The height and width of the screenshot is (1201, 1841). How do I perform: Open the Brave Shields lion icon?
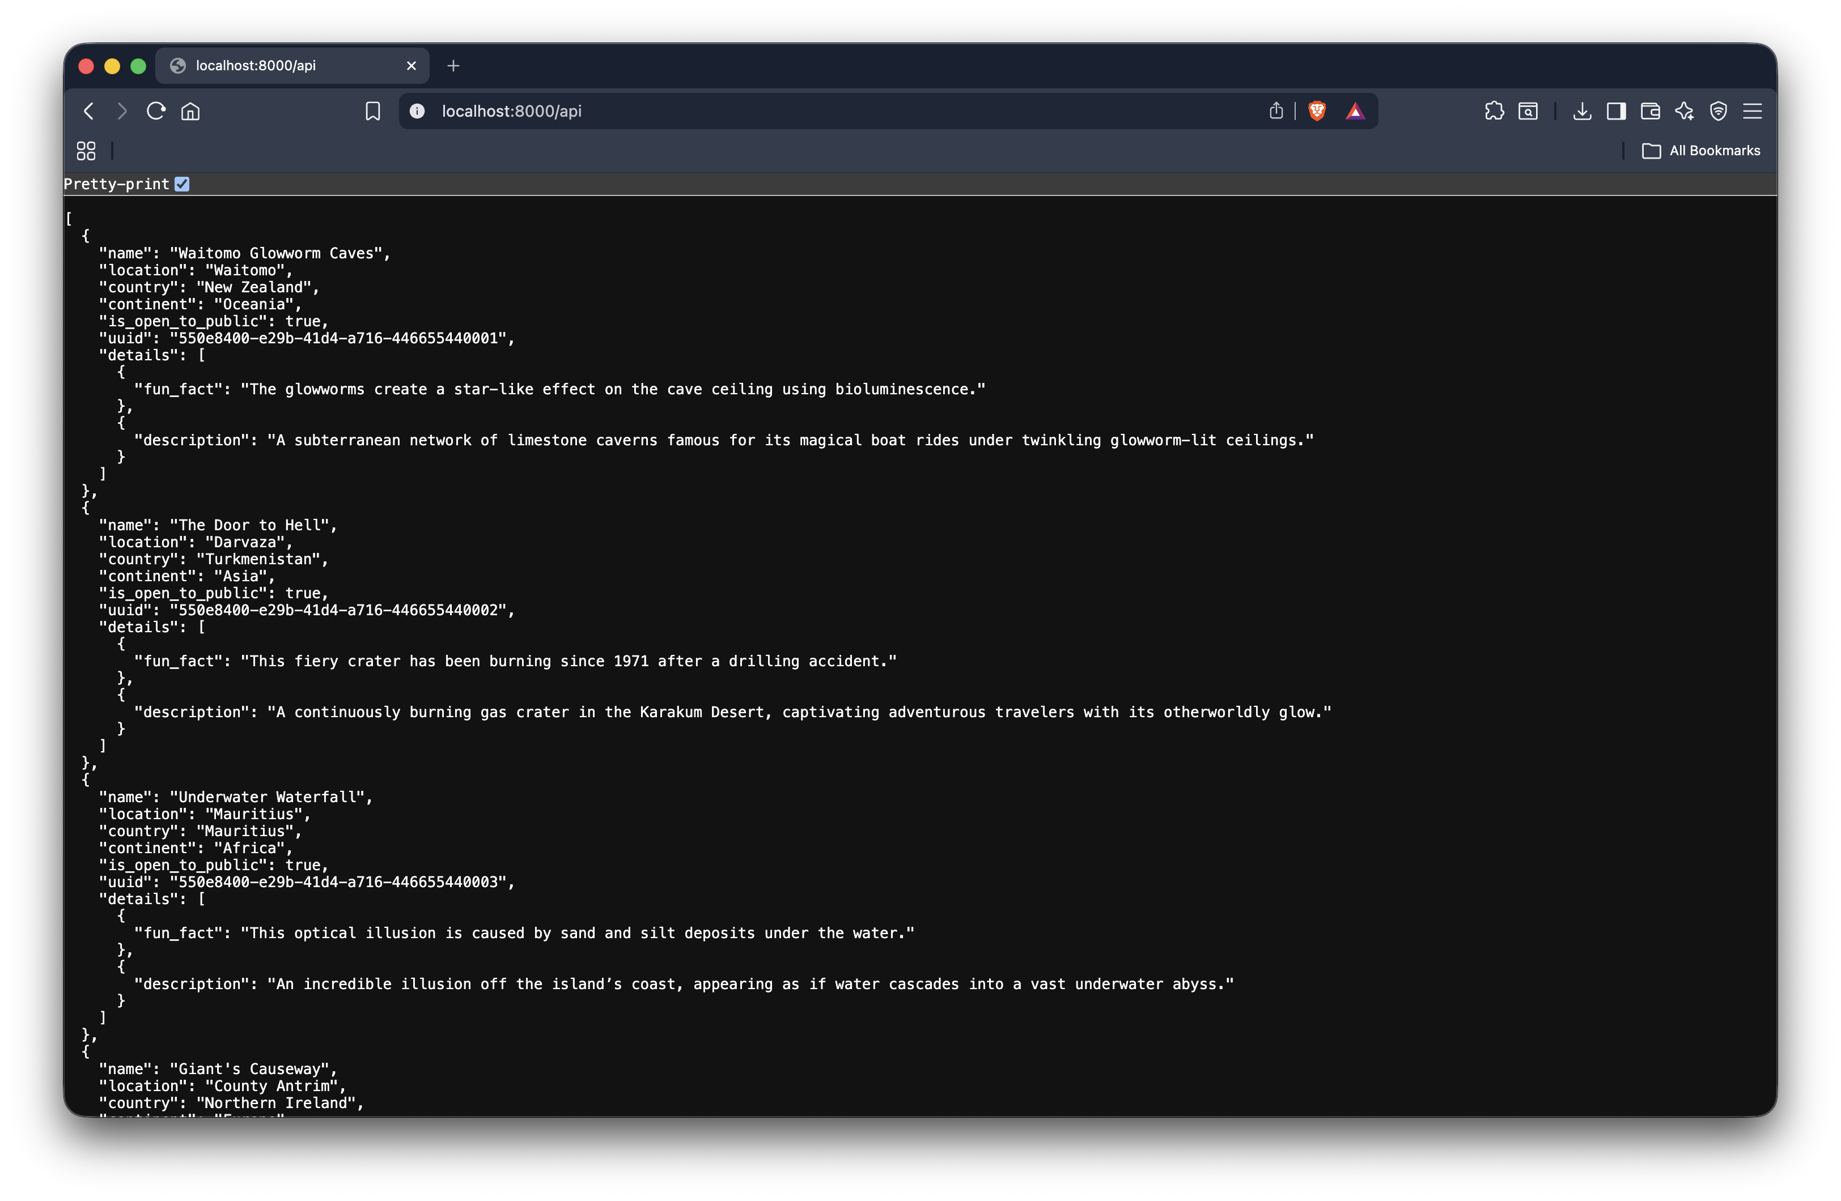pos(1317,112)
